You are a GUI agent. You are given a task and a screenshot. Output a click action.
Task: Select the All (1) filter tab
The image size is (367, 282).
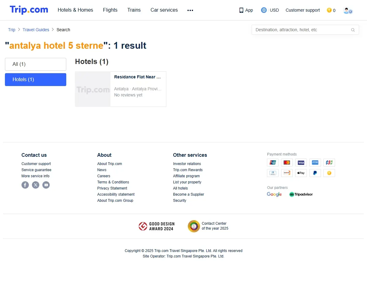[36, 64]
